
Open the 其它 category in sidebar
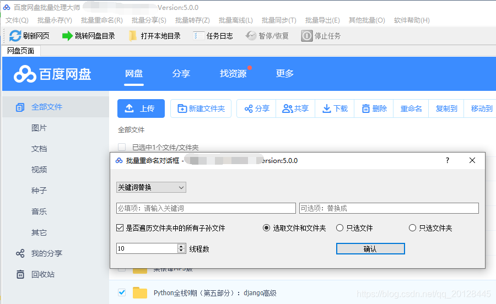point(39,232)
